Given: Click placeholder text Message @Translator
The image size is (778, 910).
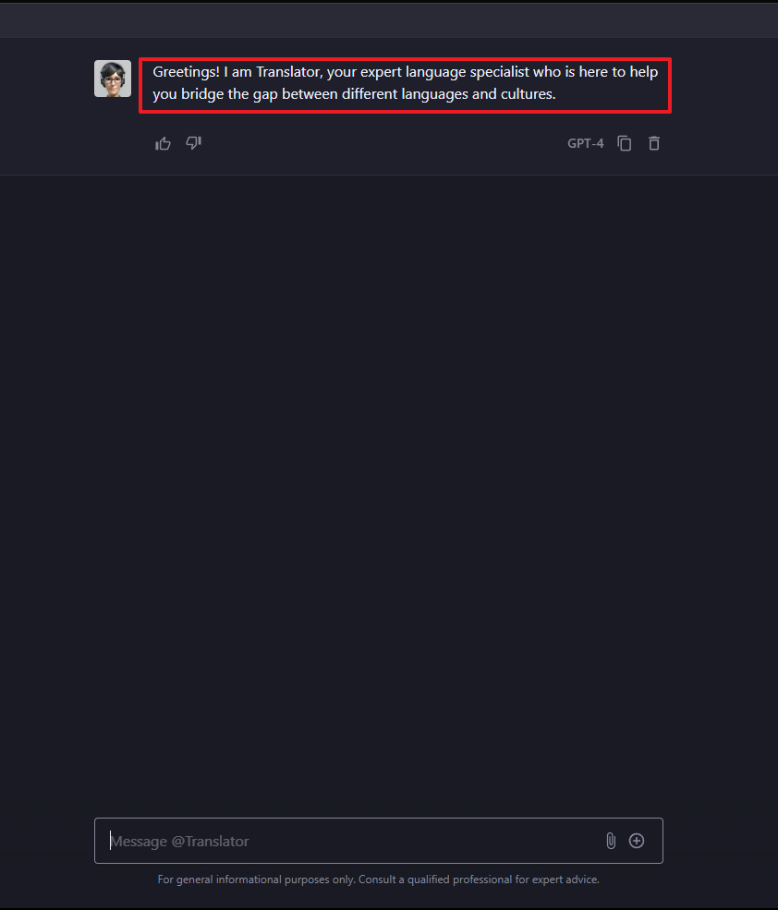Looking at the screenshot, I should coord(179,841).
